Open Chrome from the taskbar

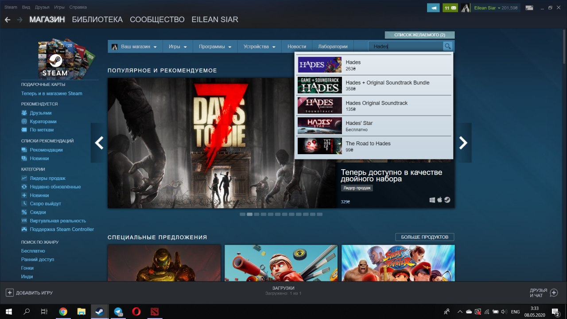point(63,311)
